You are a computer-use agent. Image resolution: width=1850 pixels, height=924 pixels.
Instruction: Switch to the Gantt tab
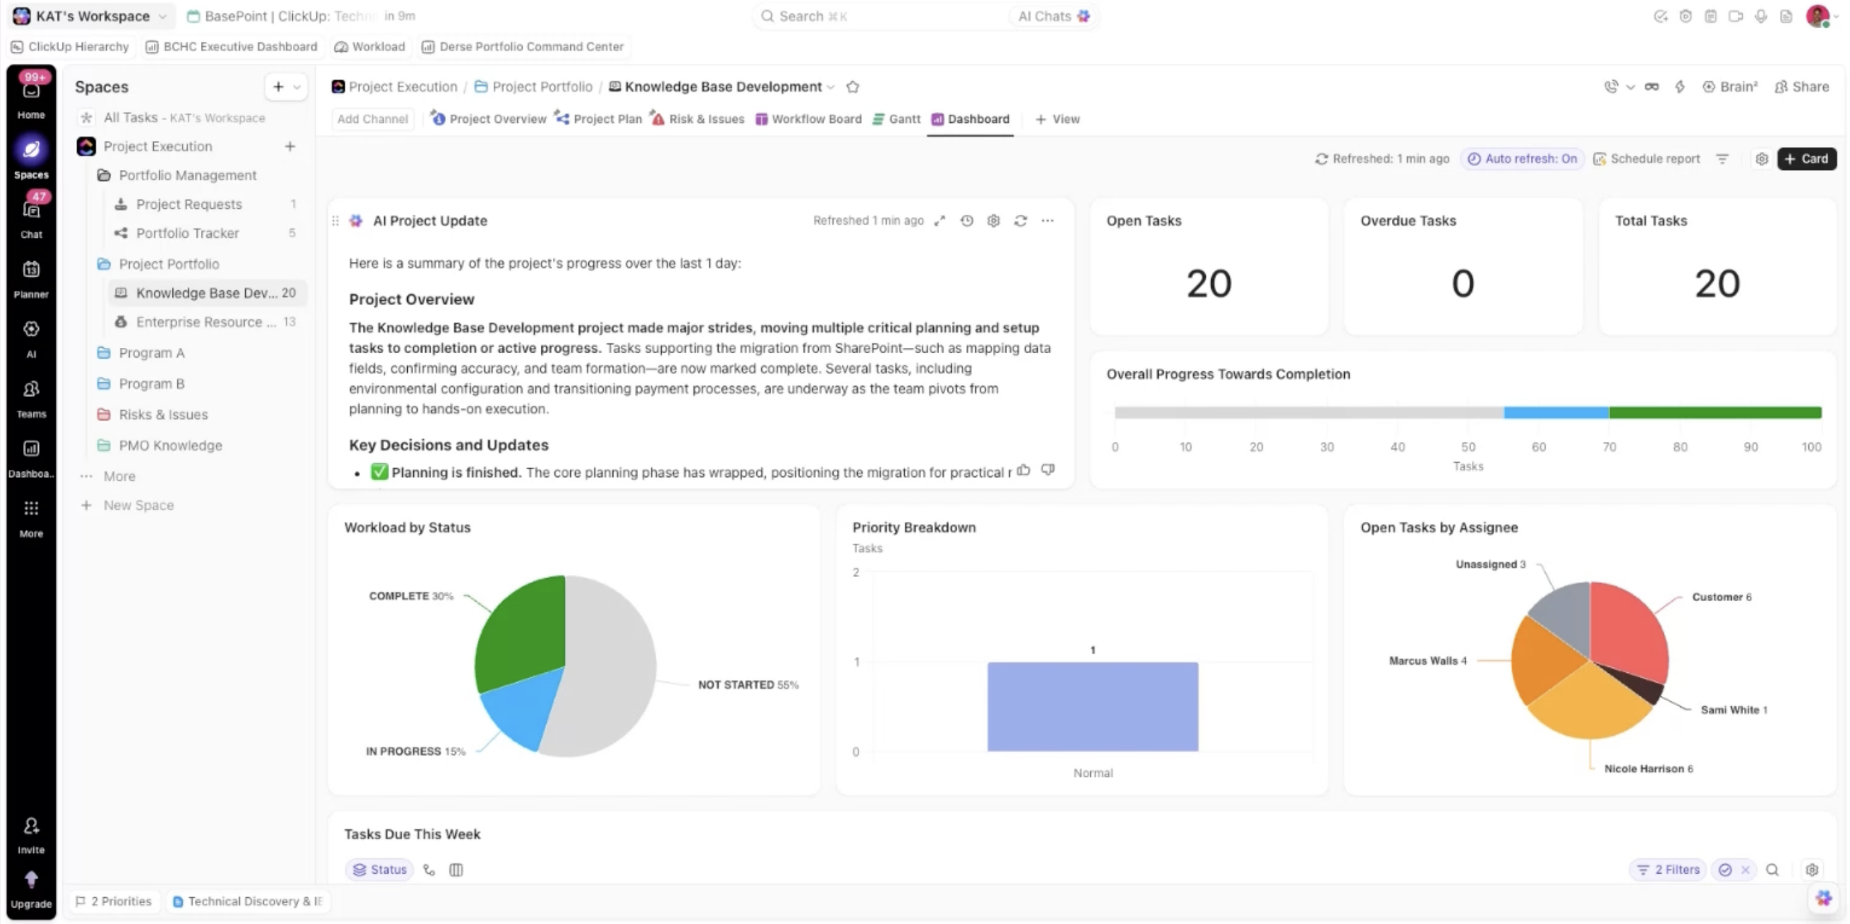tap(896, 119)
